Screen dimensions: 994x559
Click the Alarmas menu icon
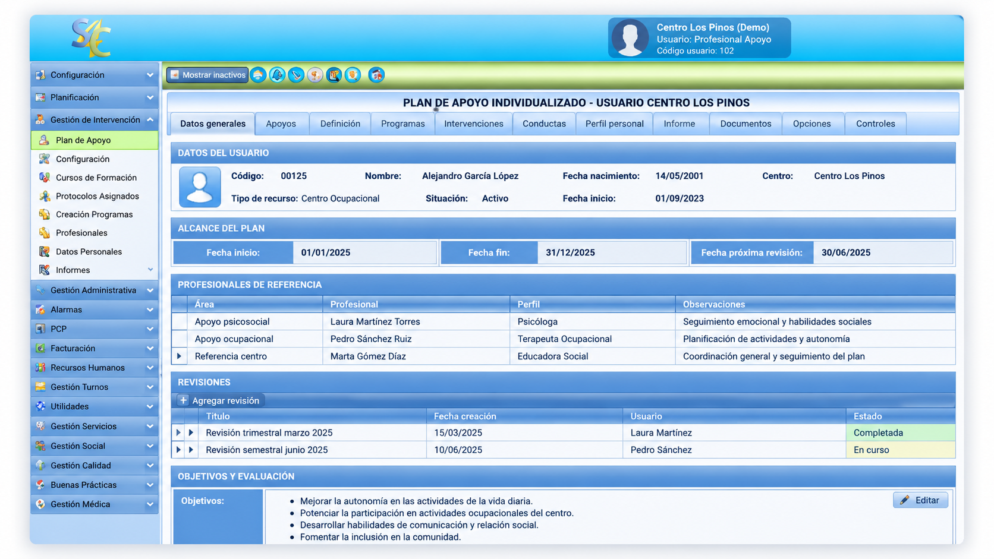[x=40, y=309]
